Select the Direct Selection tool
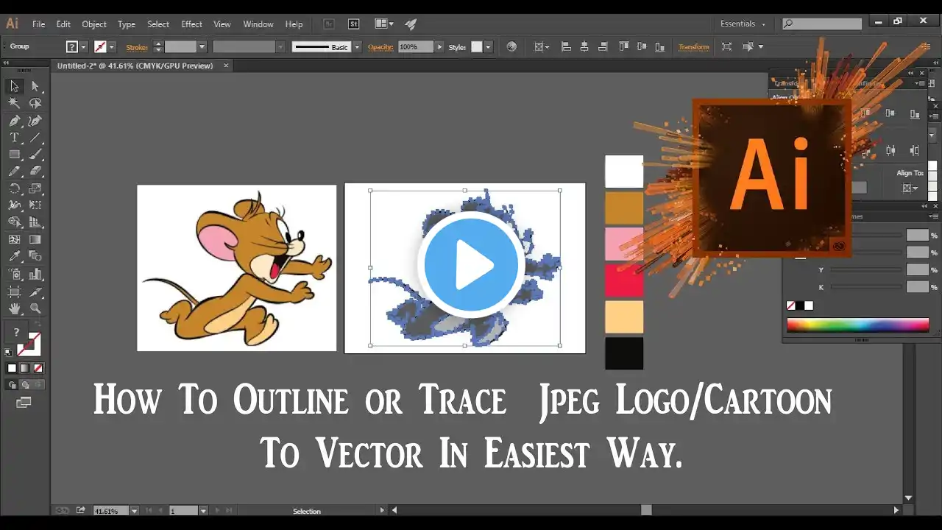This screenshot has width=942, height=530. tap(35, 87)
